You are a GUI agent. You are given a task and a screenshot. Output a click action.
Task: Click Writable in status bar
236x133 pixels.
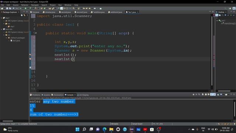click(115, 124)
